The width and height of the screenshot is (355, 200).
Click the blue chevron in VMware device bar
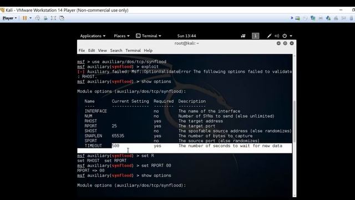coord(292,18)
